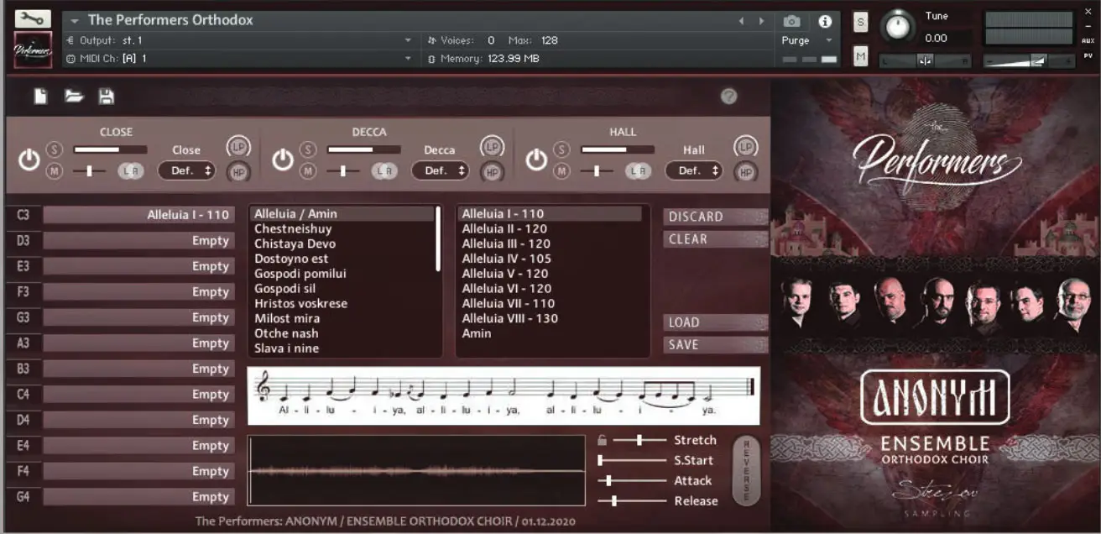Solo the CLOSE microphone

click(55, 149)
